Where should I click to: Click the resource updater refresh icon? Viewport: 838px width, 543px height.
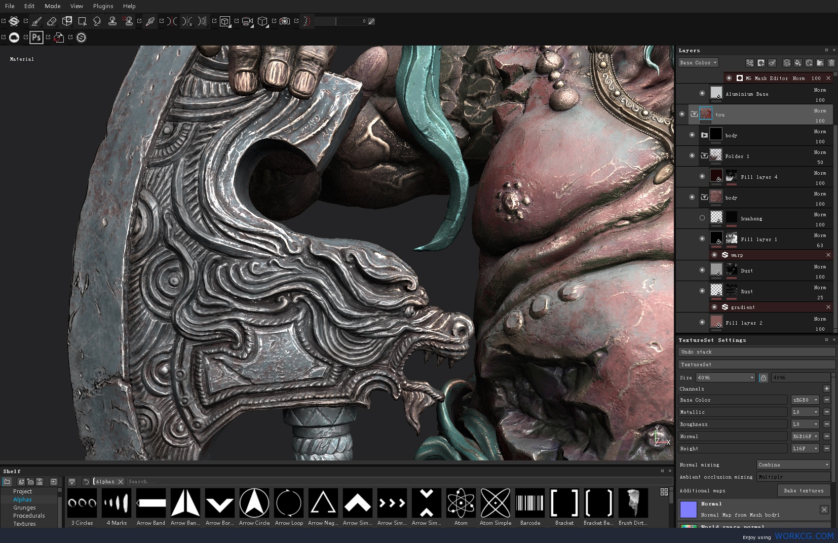click(x=59, y=37)
